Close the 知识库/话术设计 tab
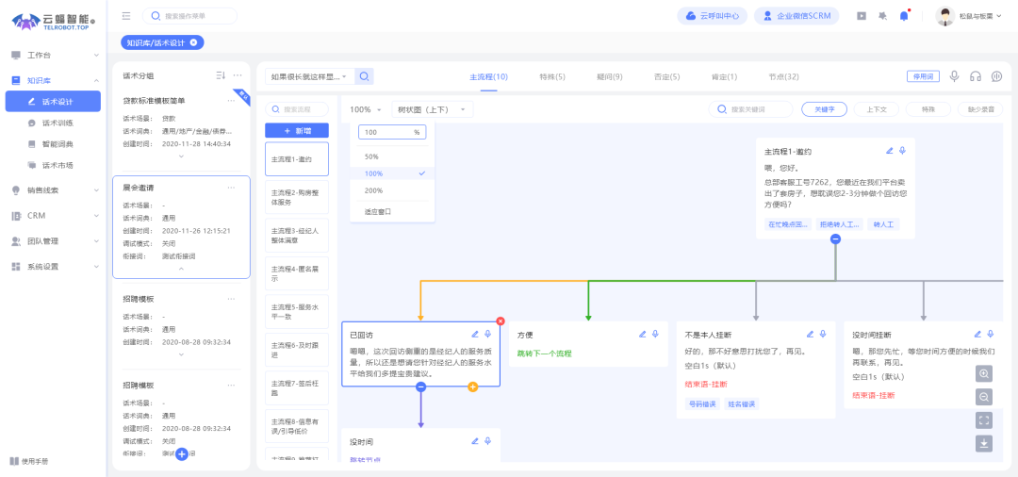This screenshot has height=477, width=1018. tap(193, 42)
